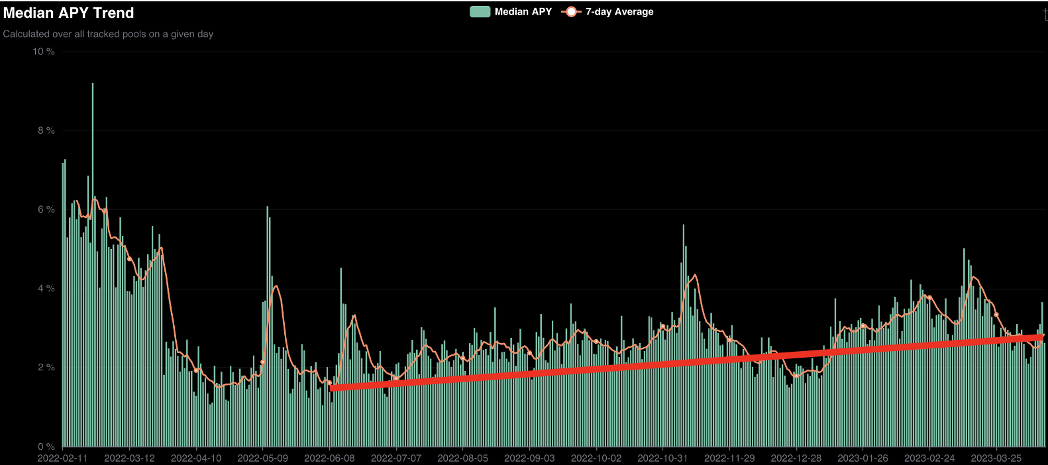The height and width of the screenshot is (465, 1048).
Task: Select the 2022-09-03 date on the axis
Action: pyautogui.click(x=529, y=458)
